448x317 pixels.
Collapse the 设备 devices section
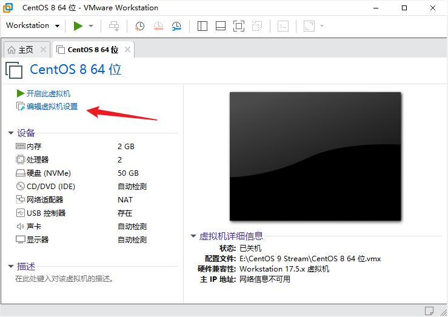click(11, 133)
